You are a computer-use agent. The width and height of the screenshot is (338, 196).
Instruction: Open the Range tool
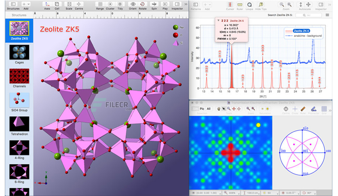100,4
